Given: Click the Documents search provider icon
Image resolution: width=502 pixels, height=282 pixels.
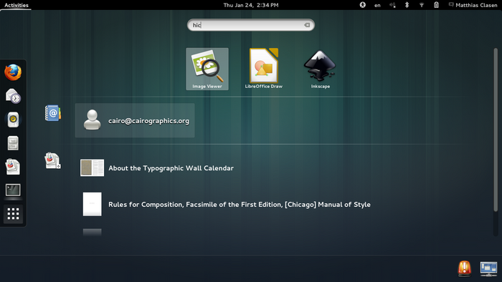Looking at the screenshot, I should tap(53, 160).
